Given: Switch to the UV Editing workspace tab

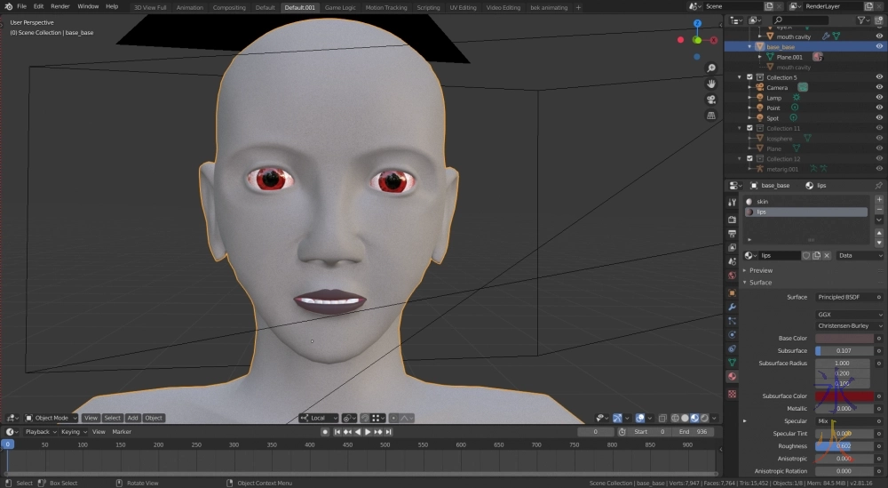Looking at the screenshot, I should point(461,7).
